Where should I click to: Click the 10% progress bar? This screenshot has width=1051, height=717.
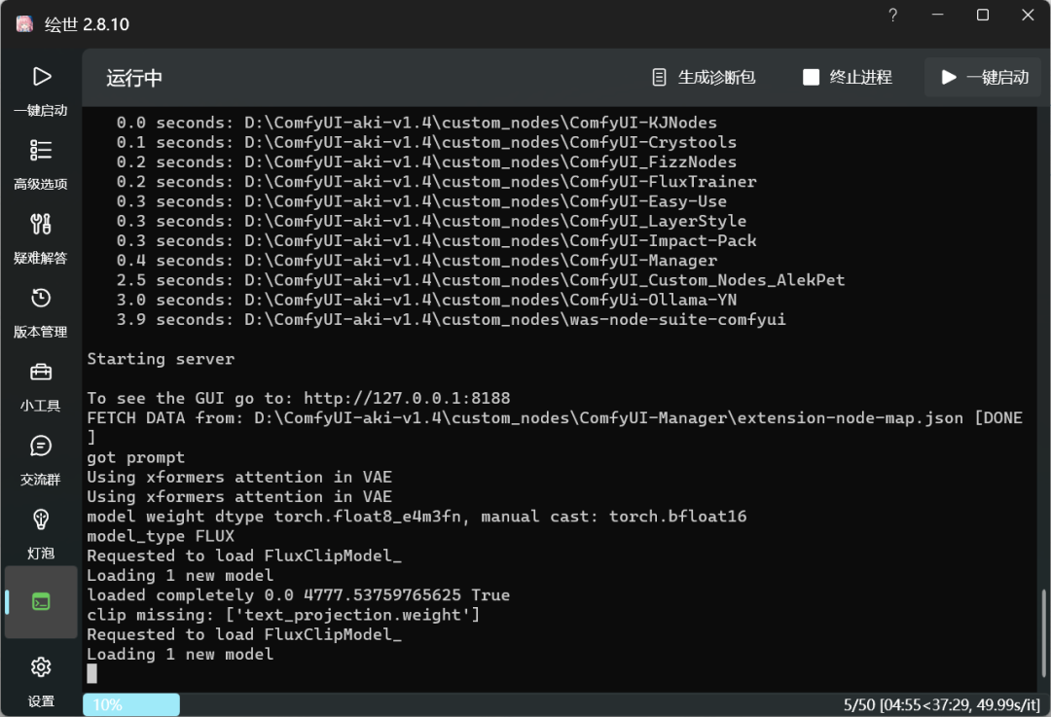pos(131,704)
